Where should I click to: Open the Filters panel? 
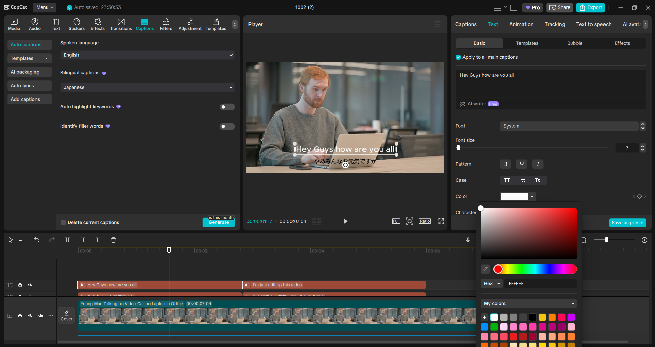(166, 24)
